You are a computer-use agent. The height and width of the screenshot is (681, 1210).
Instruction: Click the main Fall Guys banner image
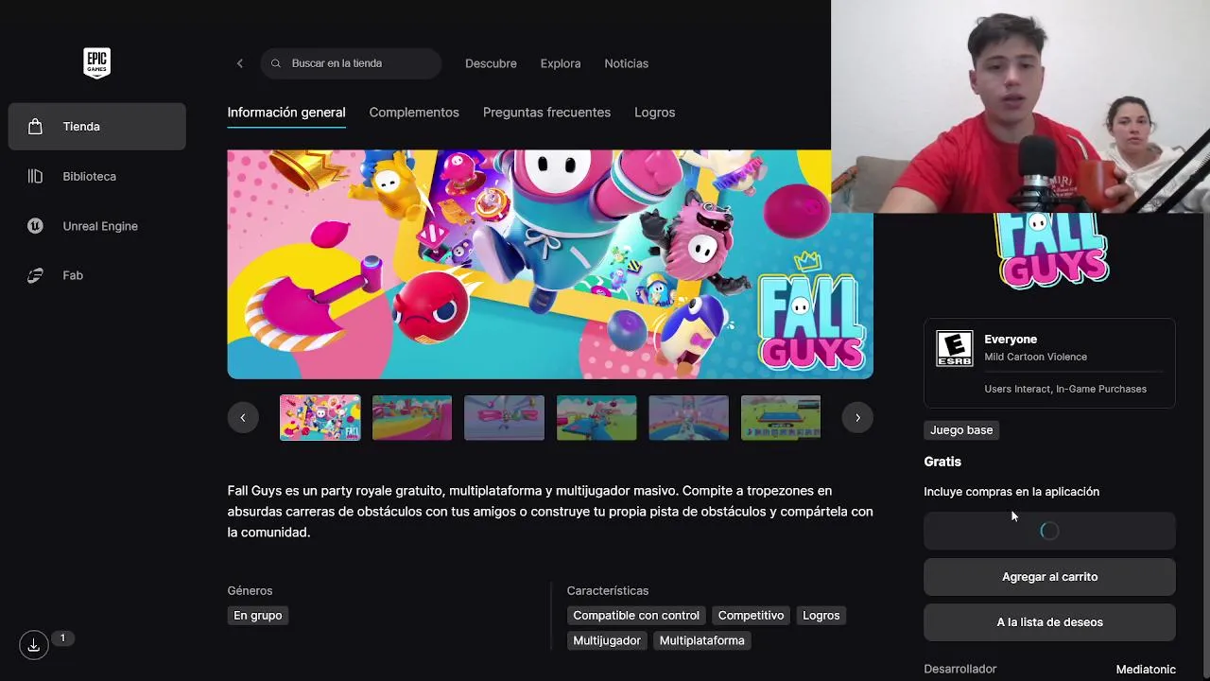point(550,264)
